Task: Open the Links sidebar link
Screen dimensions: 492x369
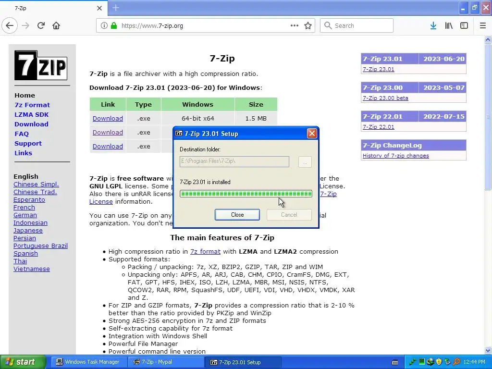Action: (x=23, y=153)
